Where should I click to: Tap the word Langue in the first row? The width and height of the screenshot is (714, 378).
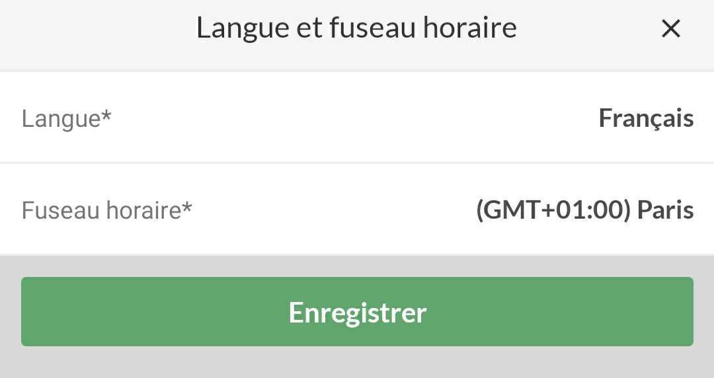point(61,119)
